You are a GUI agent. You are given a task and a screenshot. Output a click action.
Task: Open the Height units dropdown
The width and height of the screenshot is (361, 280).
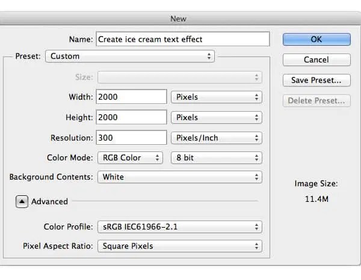point(217,117)
